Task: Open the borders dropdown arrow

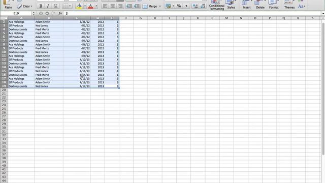Action: (x=70, y=6)
